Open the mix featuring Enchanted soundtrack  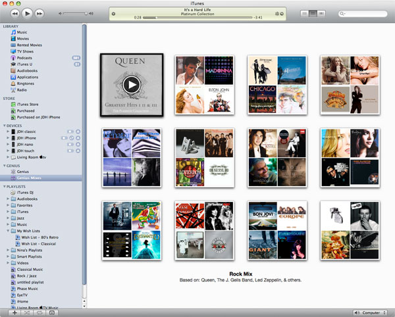pyautogui.click(x=132, y=230)
